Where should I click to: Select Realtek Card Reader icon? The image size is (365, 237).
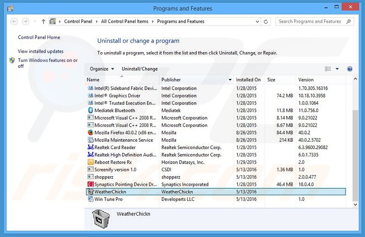click(x=90, y=147)
